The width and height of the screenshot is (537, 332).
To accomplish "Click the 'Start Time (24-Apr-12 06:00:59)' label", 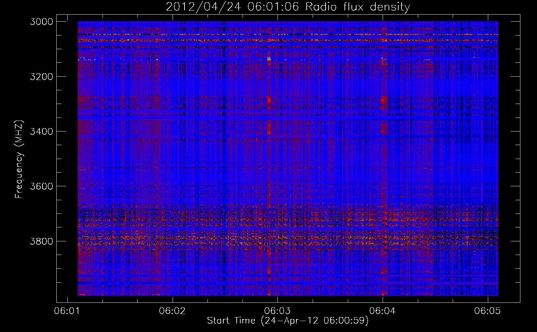I will (x=288, y=321).
